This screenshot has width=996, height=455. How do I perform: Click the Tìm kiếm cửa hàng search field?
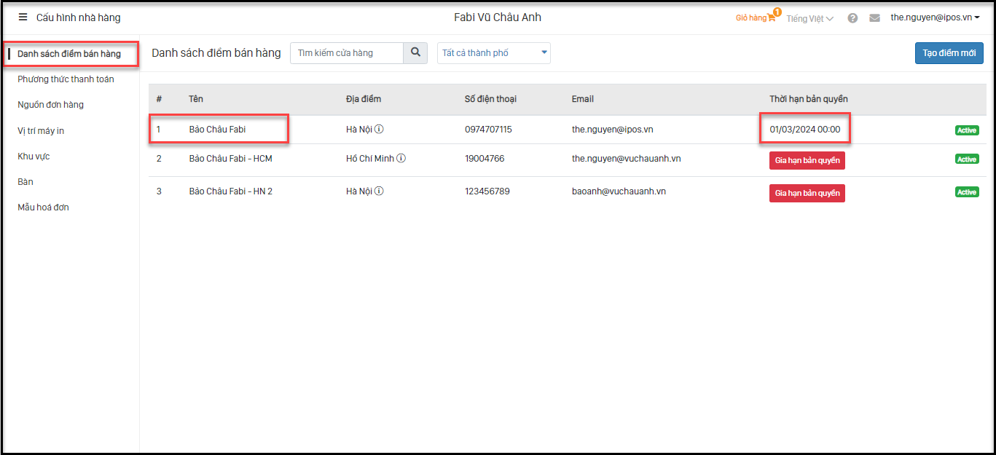(x=347, y=53)
